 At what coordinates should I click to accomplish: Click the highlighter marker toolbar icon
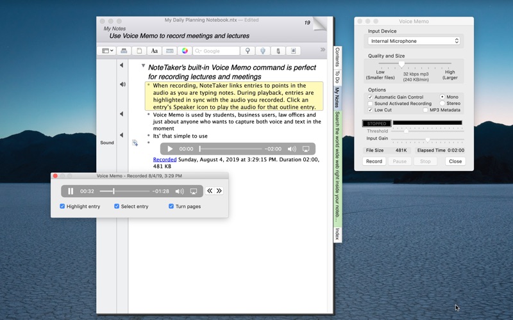click(x=278, y=51)
